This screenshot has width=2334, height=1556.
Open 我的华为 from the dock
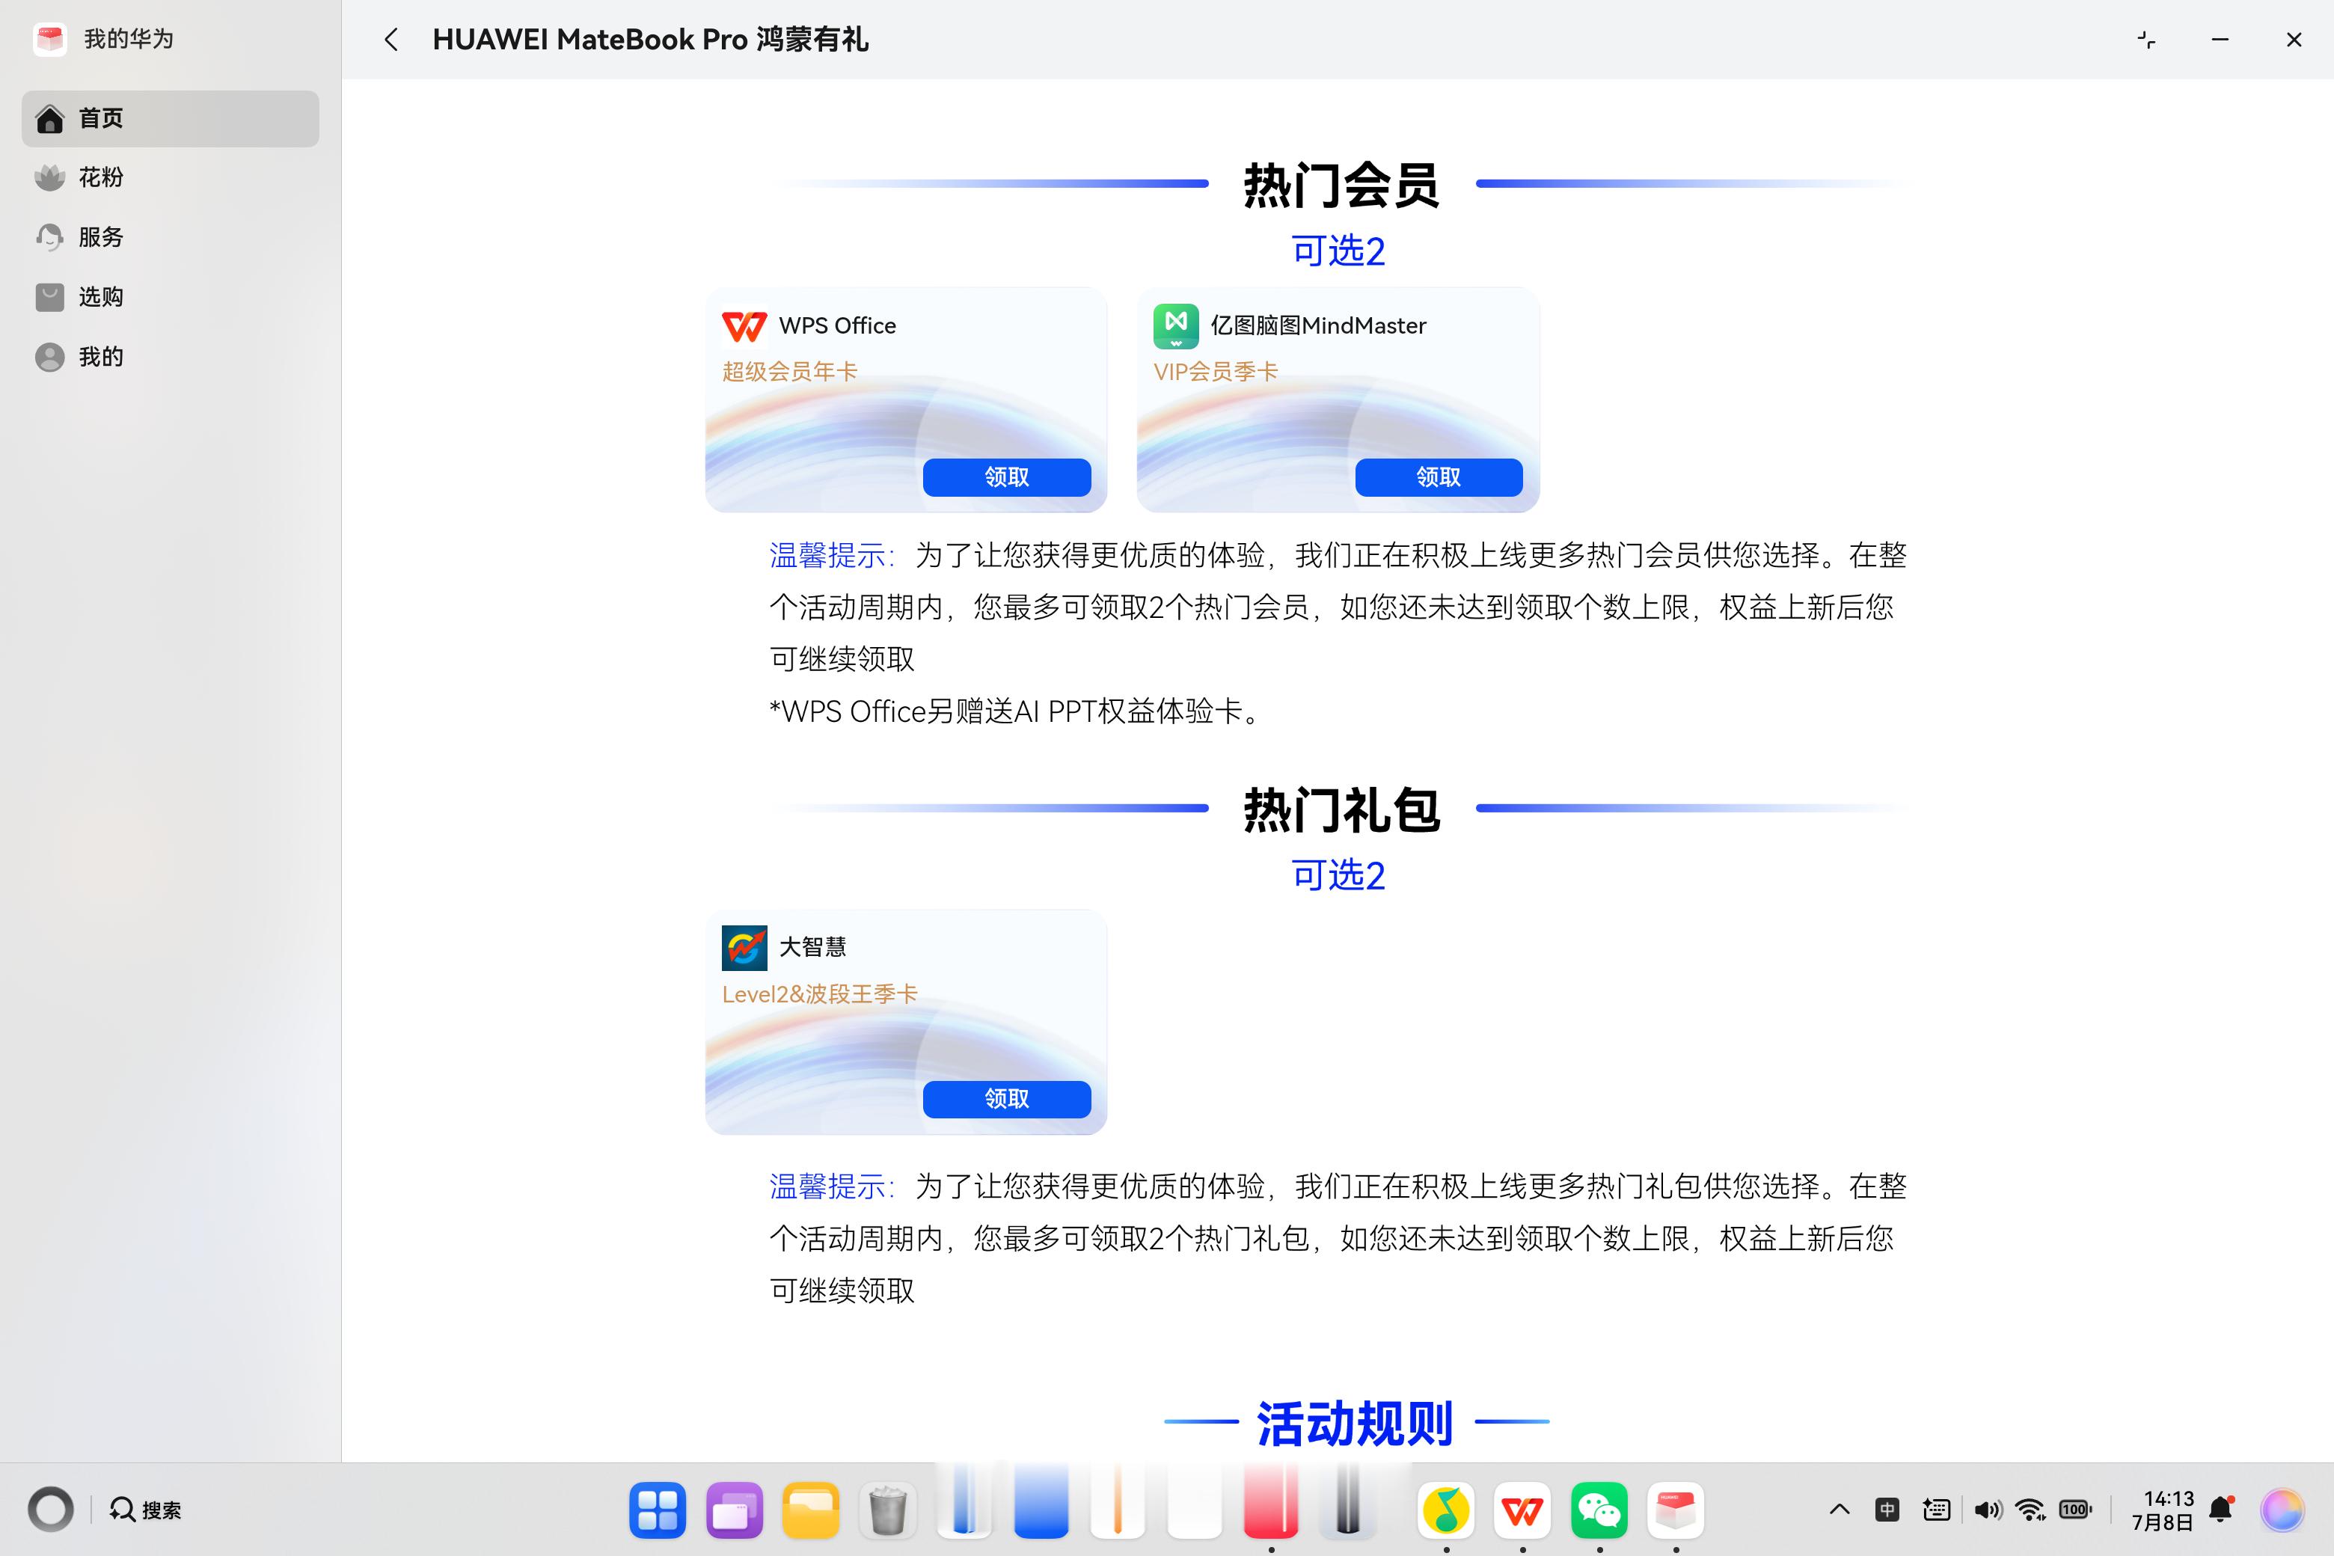click(1676, 1510)
